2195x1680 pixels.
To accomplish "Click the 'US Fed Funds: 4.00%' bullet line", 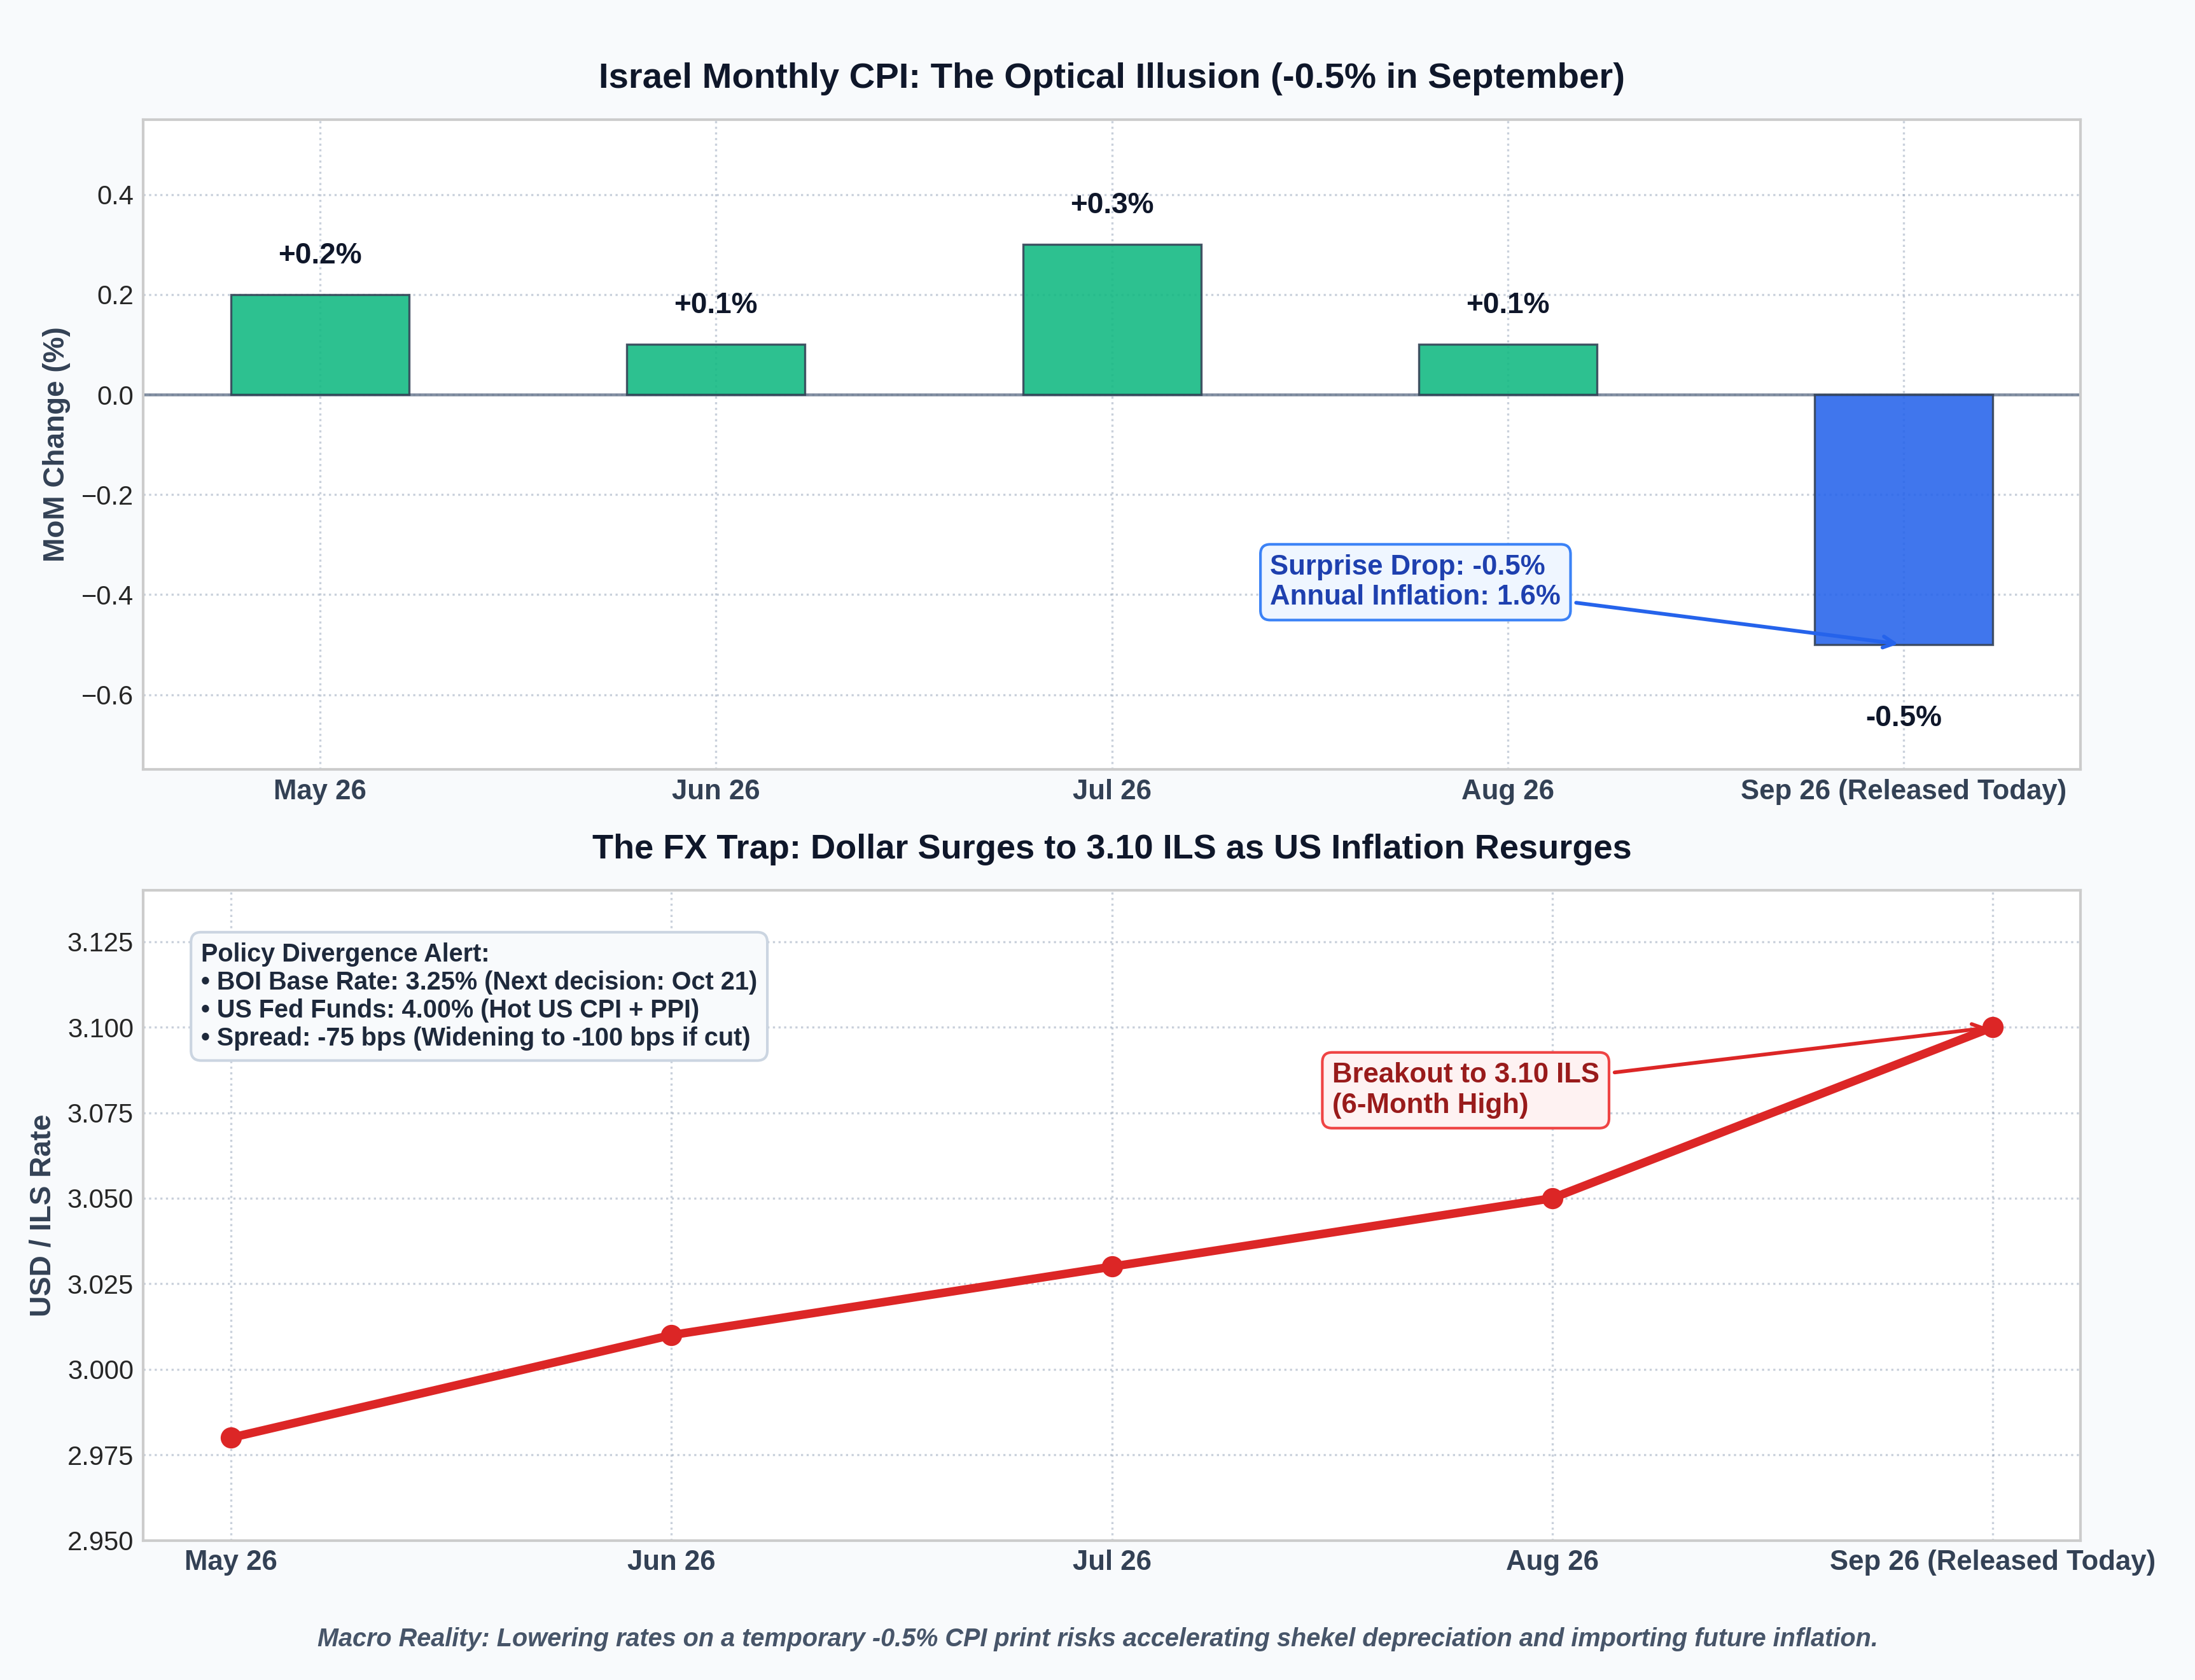I will 450,1009.
